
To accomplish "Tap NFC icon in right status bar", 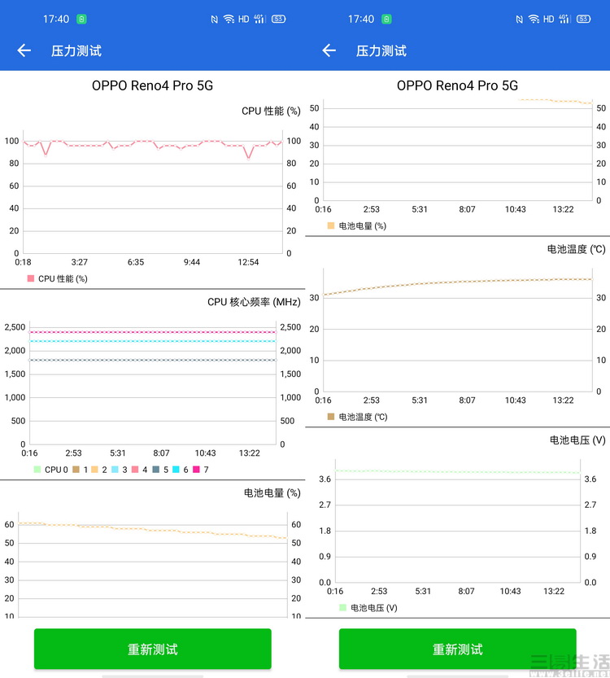I will tap(519, 19).
